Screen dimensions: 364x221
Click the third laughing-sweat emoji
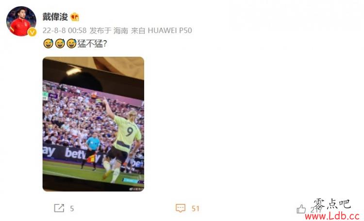point(71,43)
